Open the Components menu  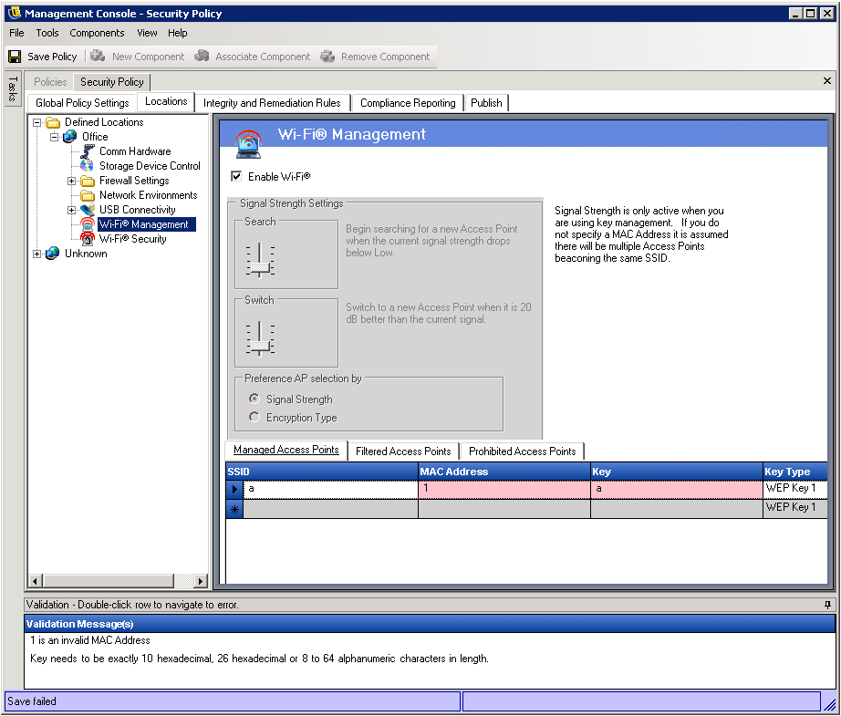coord(97,33)
